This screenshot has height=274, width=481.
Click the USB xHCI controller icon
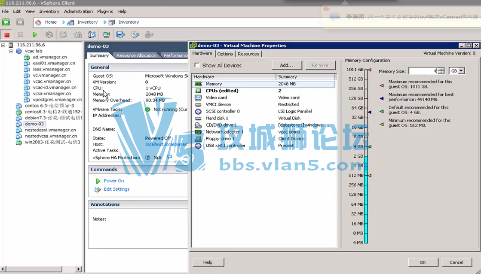[x=198, y=146]
